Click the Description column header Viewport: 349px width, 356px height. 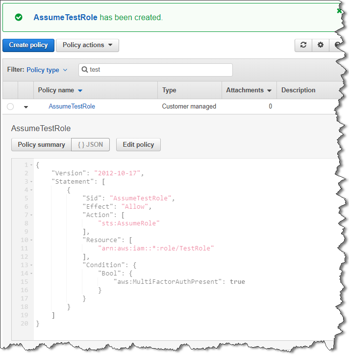(x=298, y=90)
